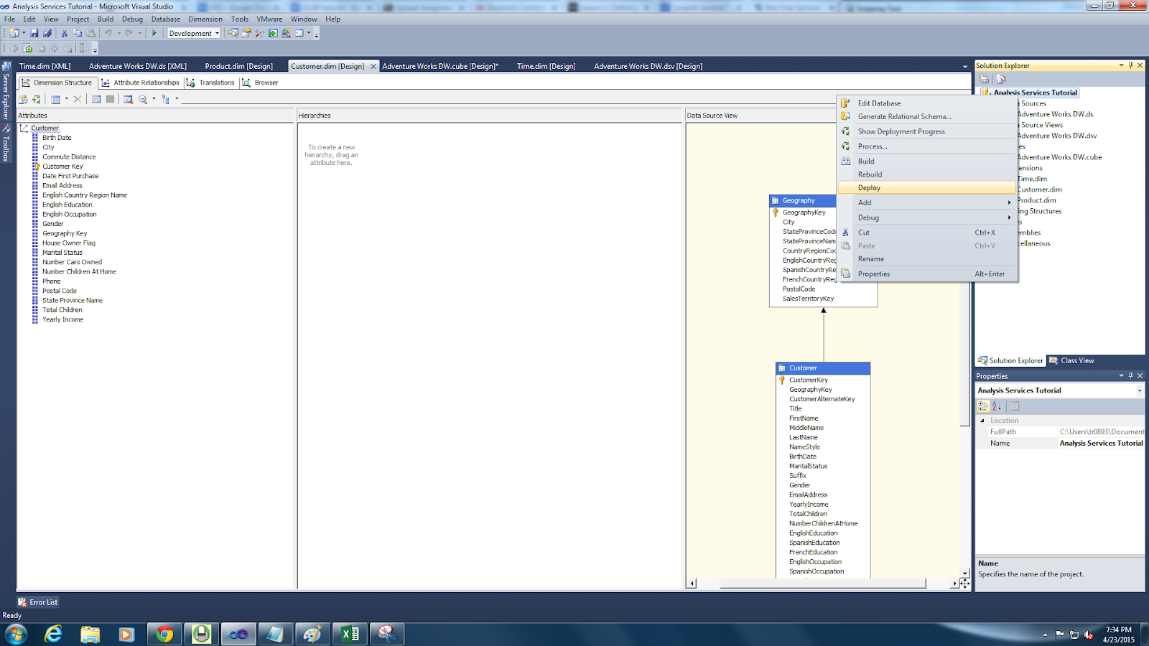Open the Error List panel

(38, 602)
